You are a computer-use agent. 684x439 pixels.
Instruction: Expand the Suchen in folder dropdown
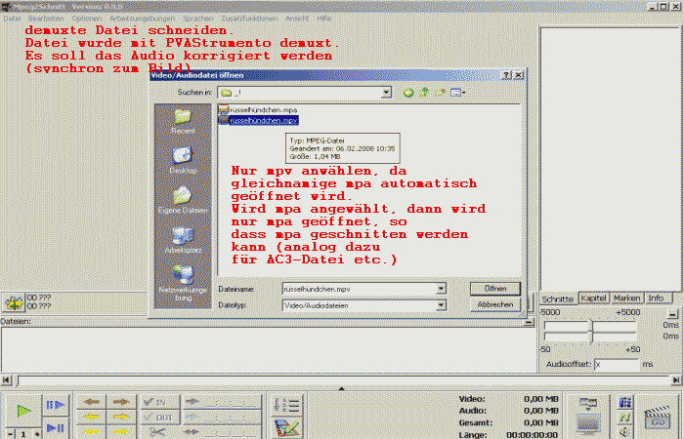(x=386, y=92)
